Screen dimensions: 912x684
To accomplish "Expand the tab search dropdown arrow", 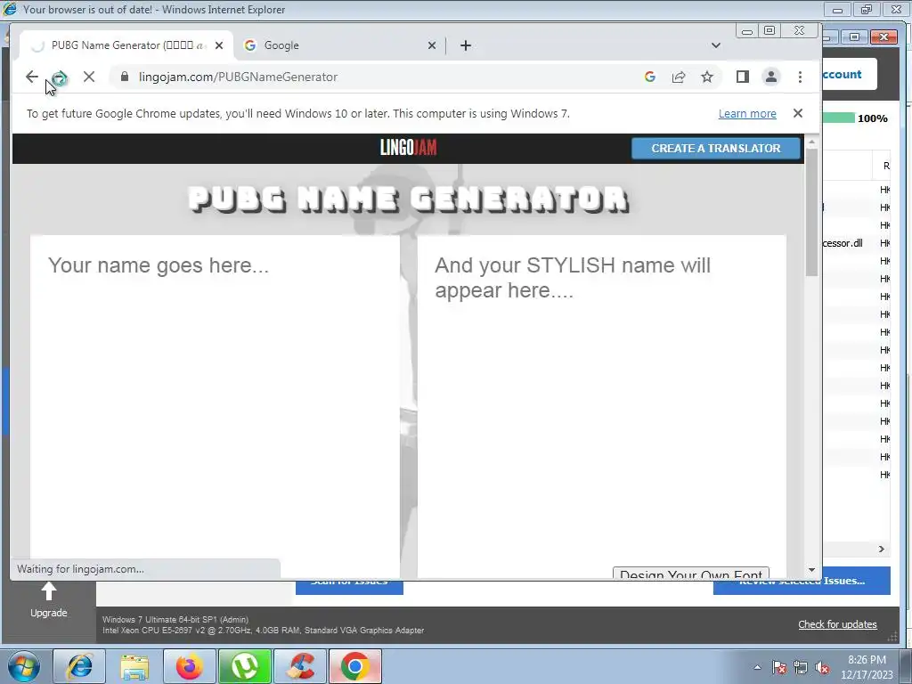I will coord(715,45).
